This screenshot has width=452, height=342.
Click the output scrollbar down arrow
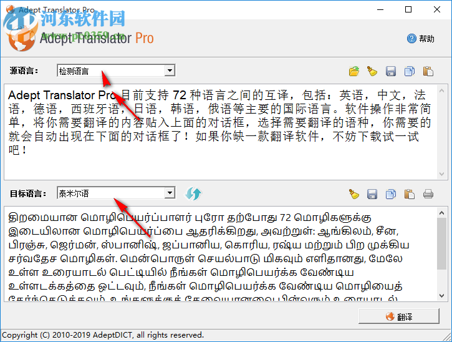click(x=441, y=296)
